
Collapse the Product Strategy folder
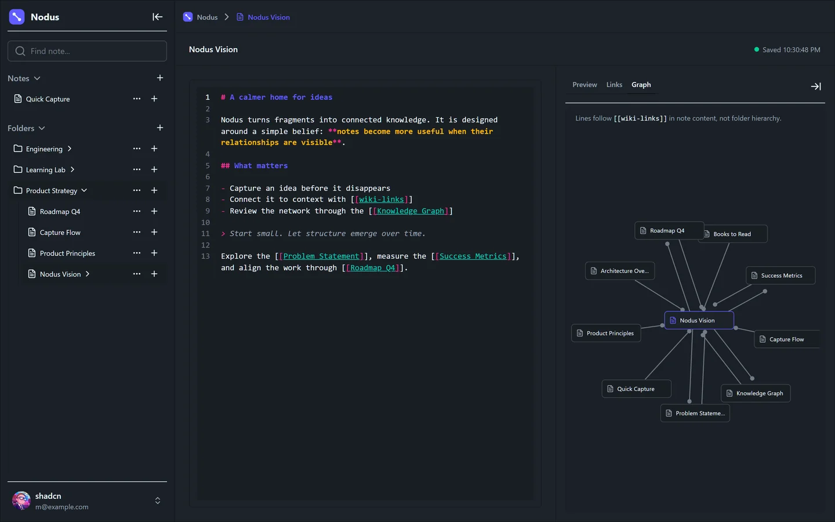(x=84, y=190)
